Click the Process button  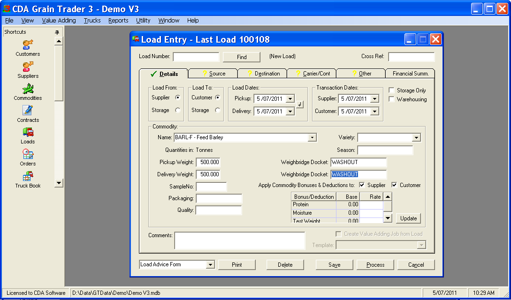tap(375, 265)
